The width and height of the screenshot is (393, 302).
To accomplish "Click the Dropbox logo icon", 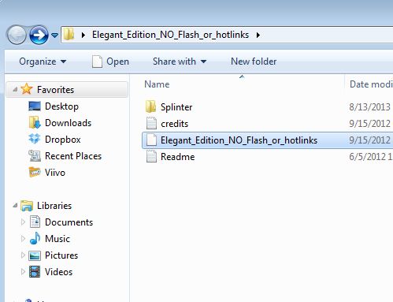I will (x=35, y=139).
